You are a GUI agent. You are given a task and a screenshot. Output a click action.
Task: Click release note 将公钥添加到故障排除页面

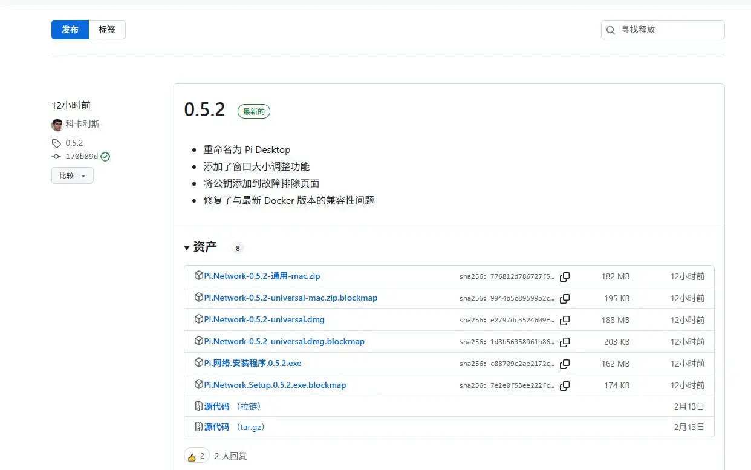pos(261,183)
